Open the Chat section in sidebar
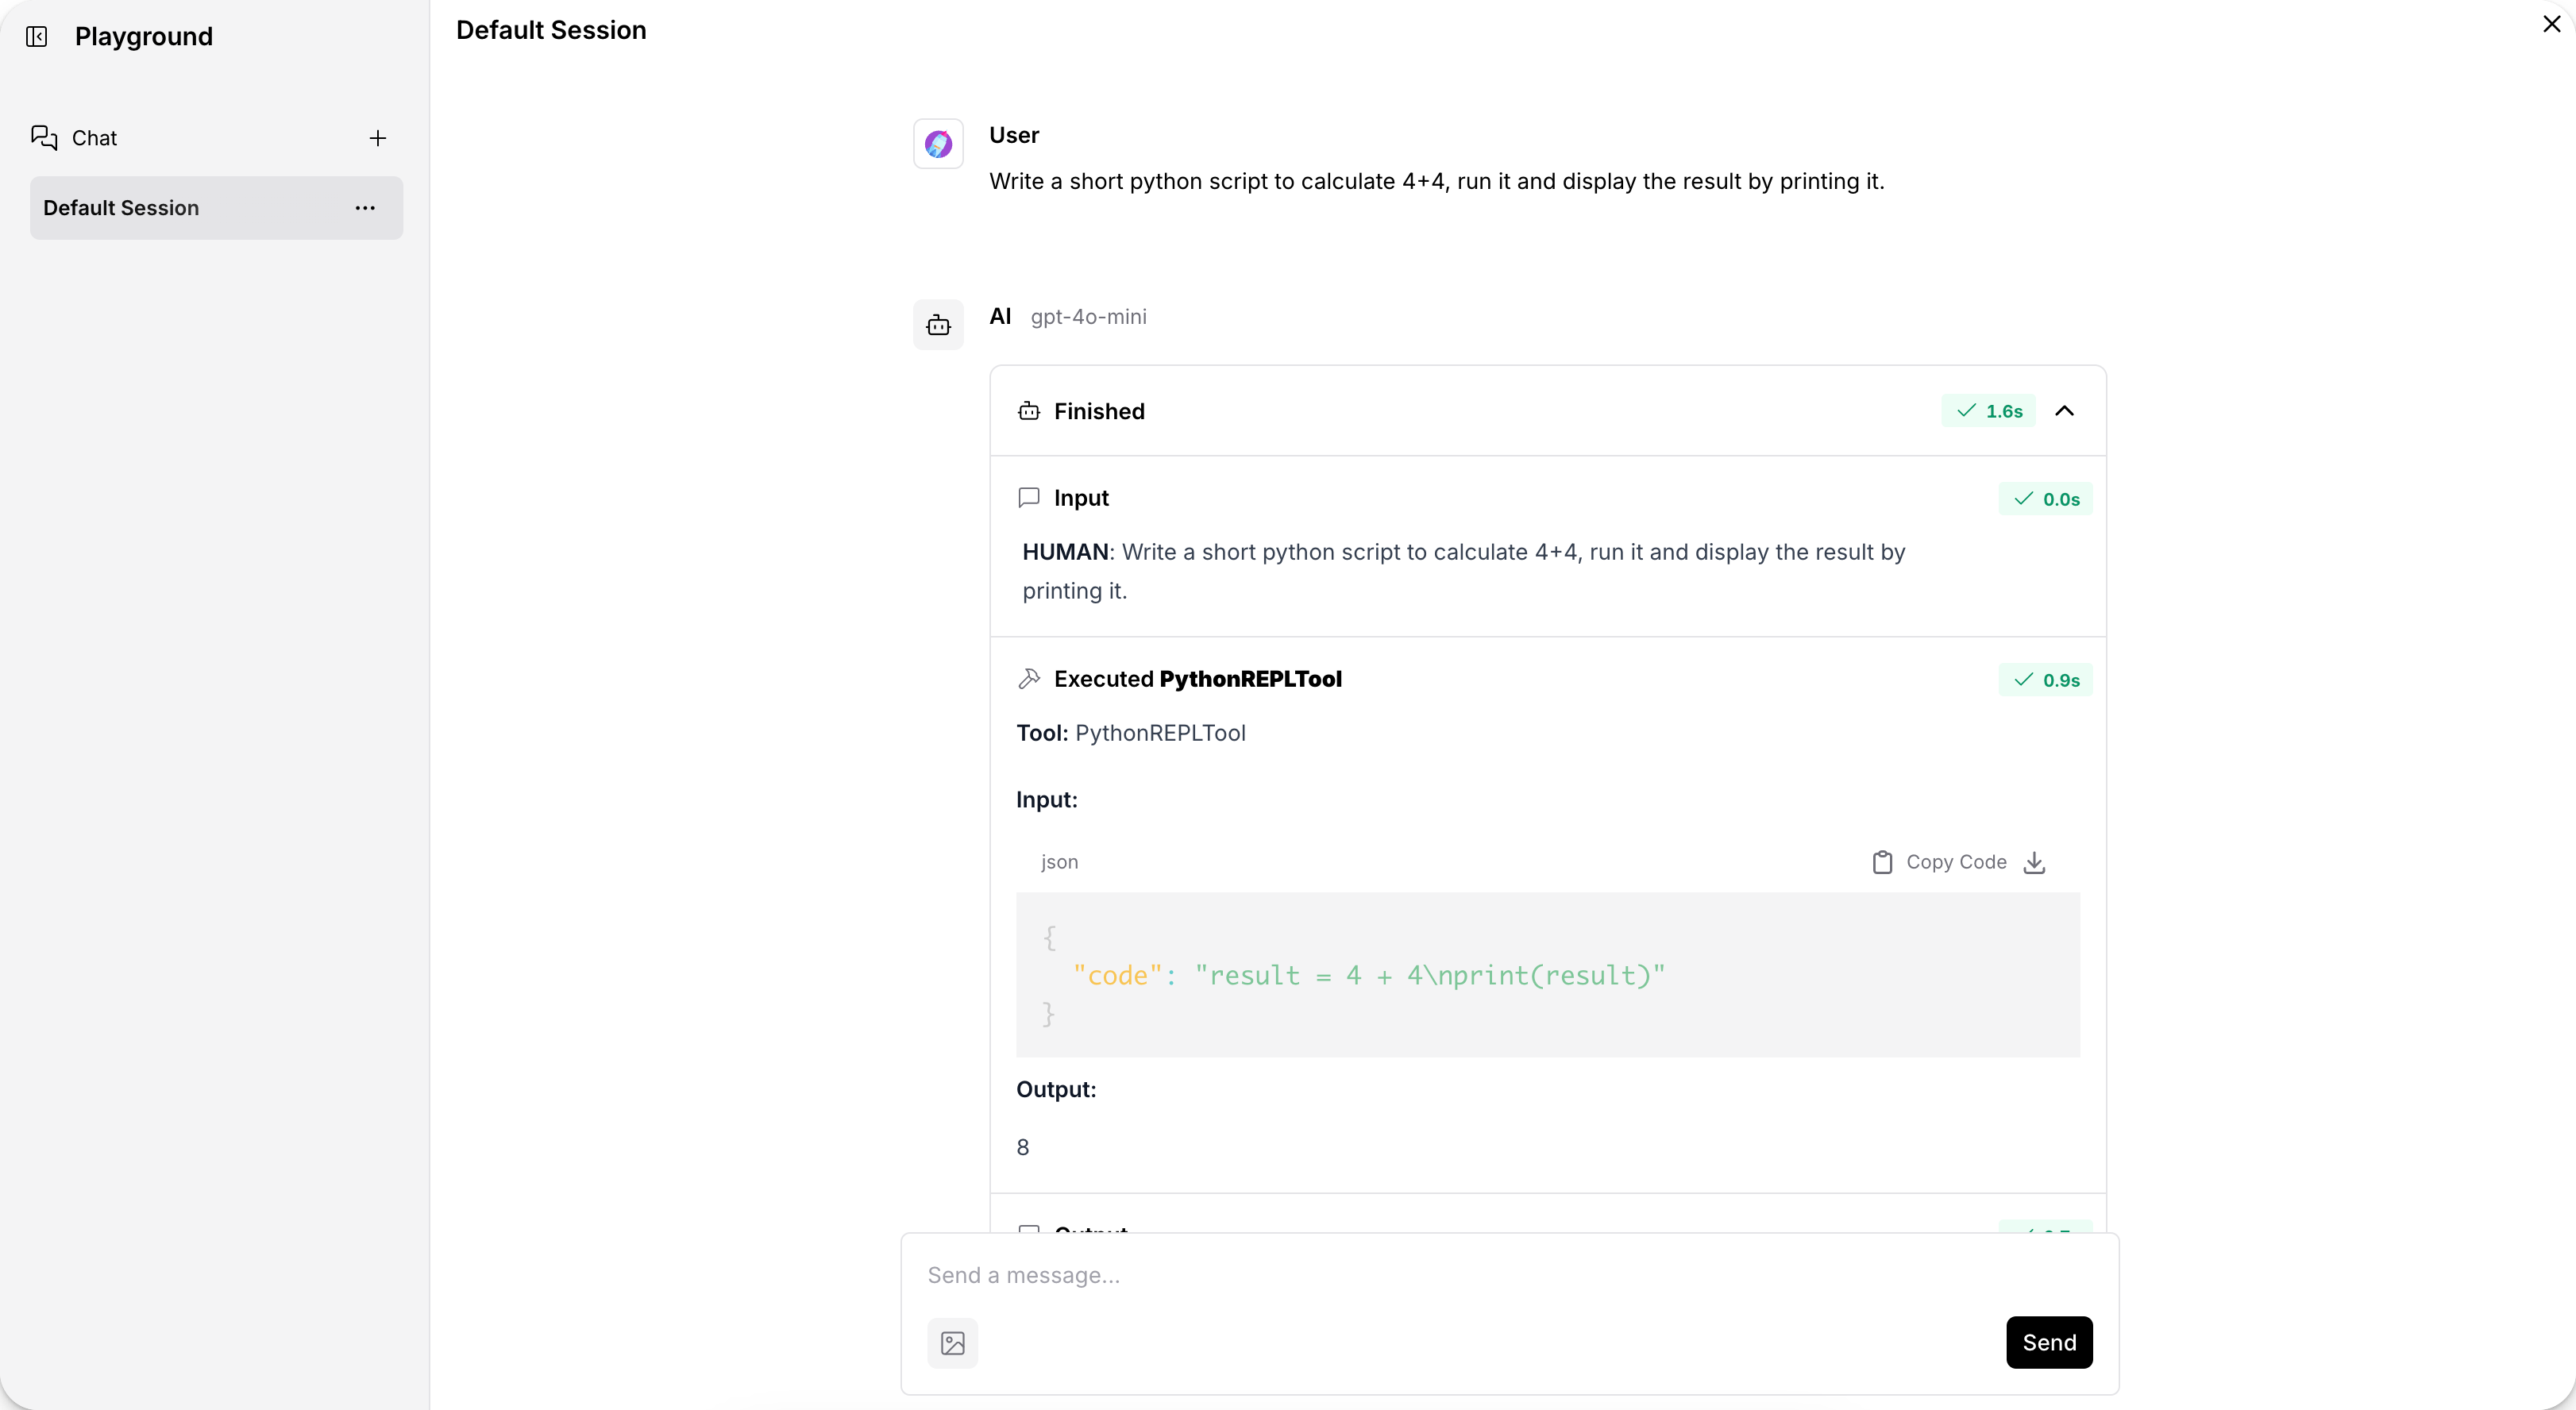The width and height of the screenshot is (2576, 1410). click(94, 138)
